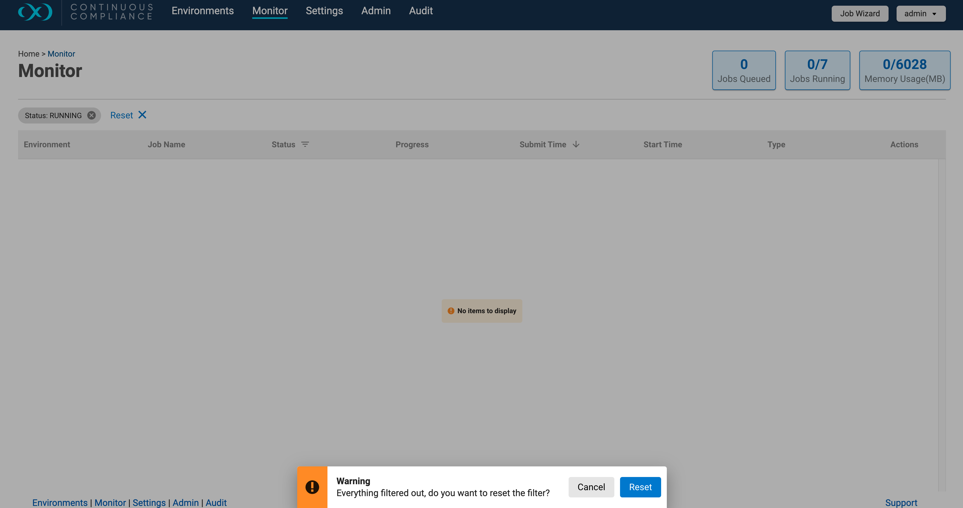This screenshot has height=508, width=963.
Task: Click the Home breadcrumb text
Action: coord(28,54)
